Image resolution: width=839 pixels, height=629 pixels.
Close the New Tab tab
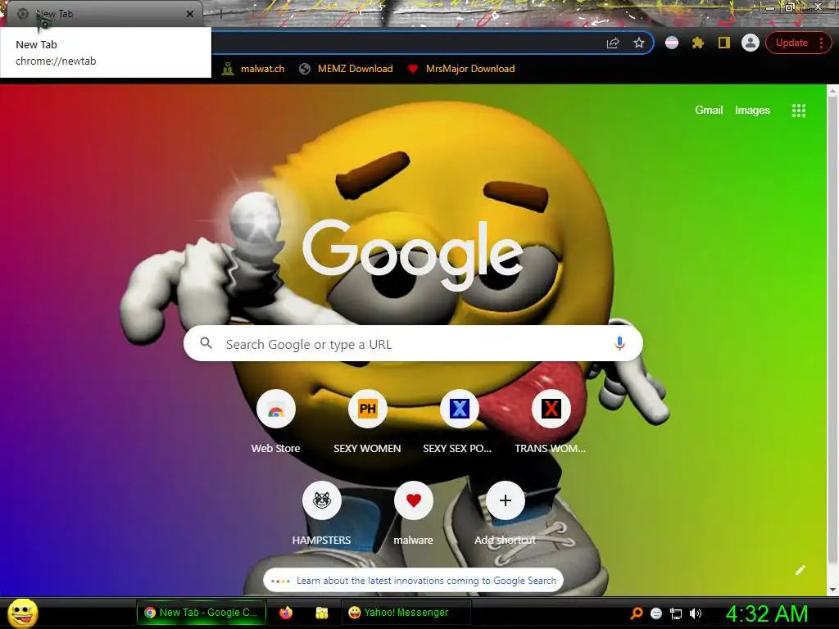(190, 14)
